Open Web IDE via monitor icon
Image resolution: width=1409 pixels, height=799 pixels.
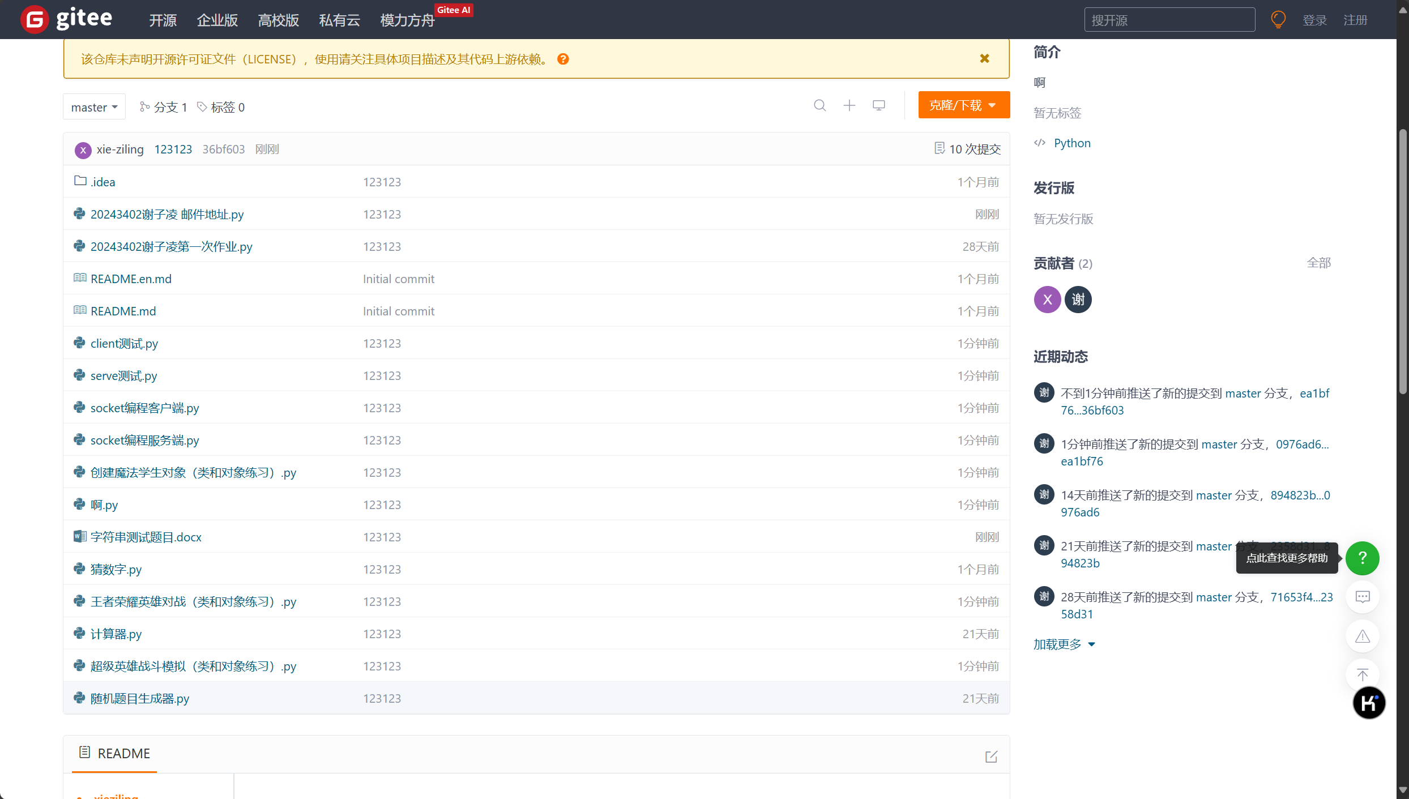878,105
